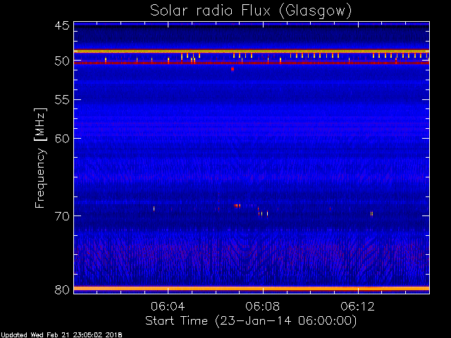Screen dimensions: 451x338
Task: Click the 45 frequency tick label
Action: (x=62, y=25)
